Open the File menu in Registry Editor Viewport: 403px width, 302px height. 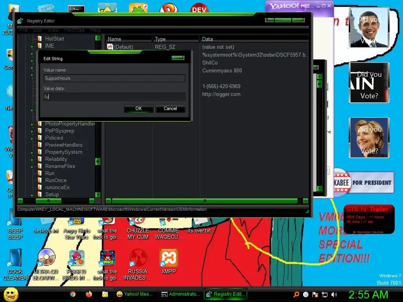23,30
